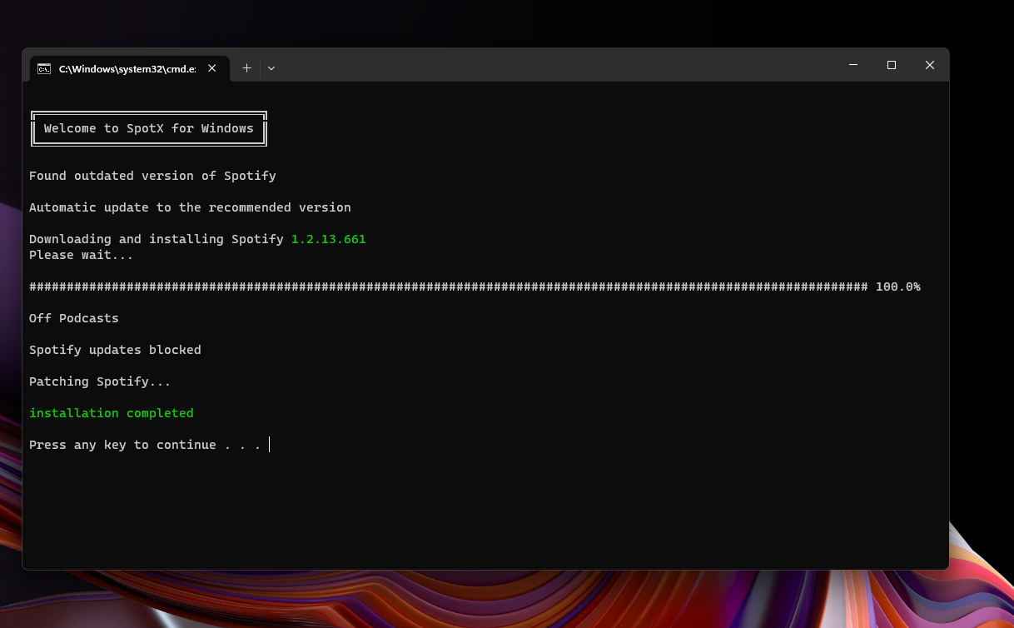The image size is (1014, 628).
Task: Close the terminal window
Action: click(x=930, y=65)
